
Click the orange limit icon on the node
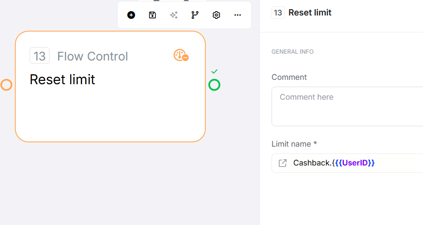181,56
